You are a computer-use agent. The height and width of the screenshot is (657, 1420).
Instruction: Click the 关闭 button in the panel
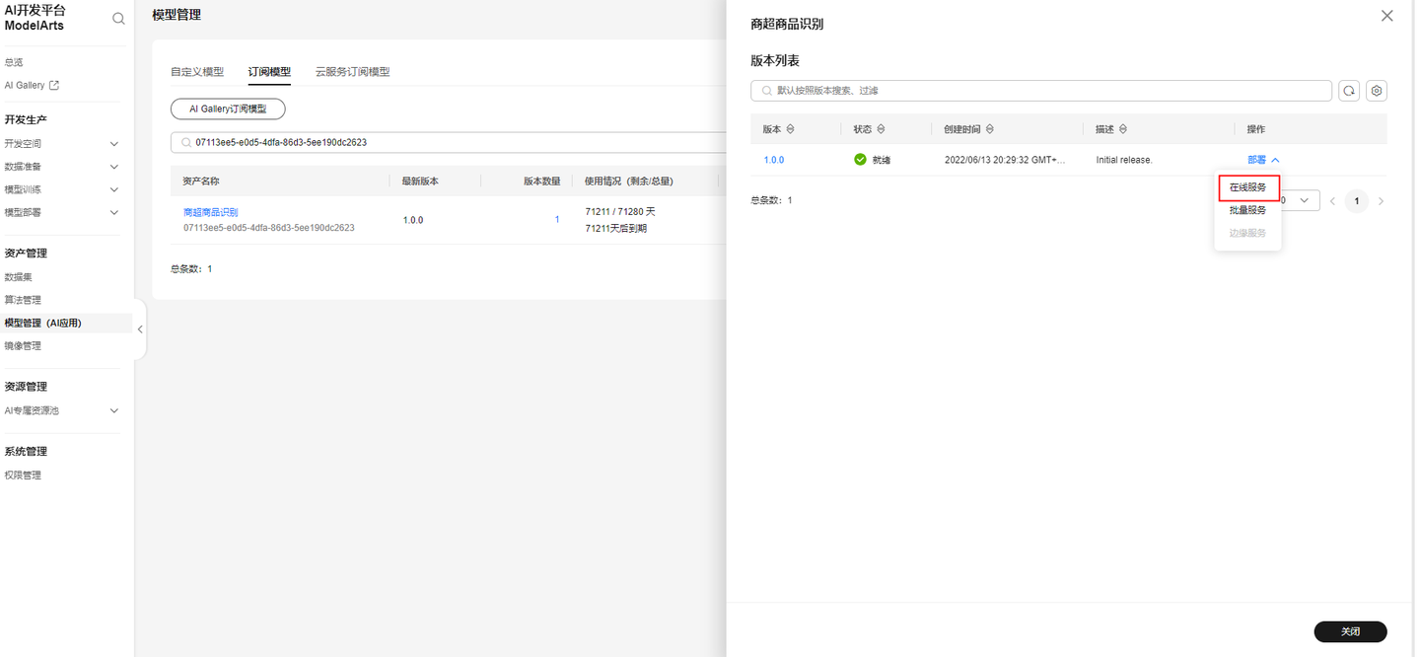[1350, 631]
